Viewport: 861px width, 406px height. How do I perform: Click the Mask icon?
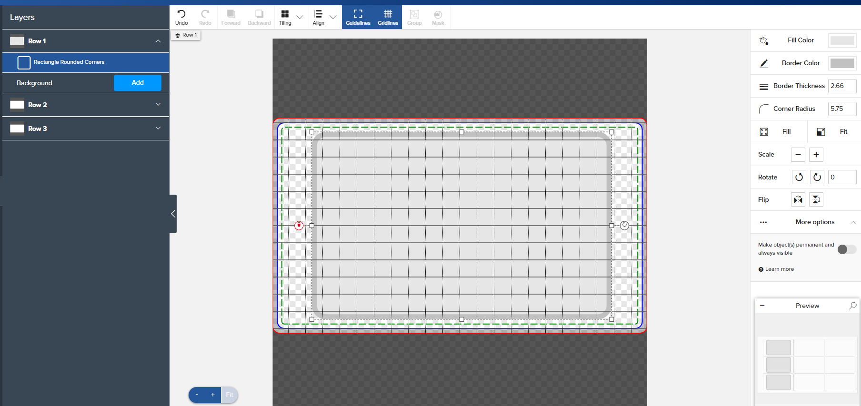[x=438, y=14]
